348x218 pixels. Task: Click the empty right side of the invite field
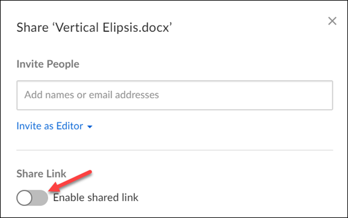(255, 95)
